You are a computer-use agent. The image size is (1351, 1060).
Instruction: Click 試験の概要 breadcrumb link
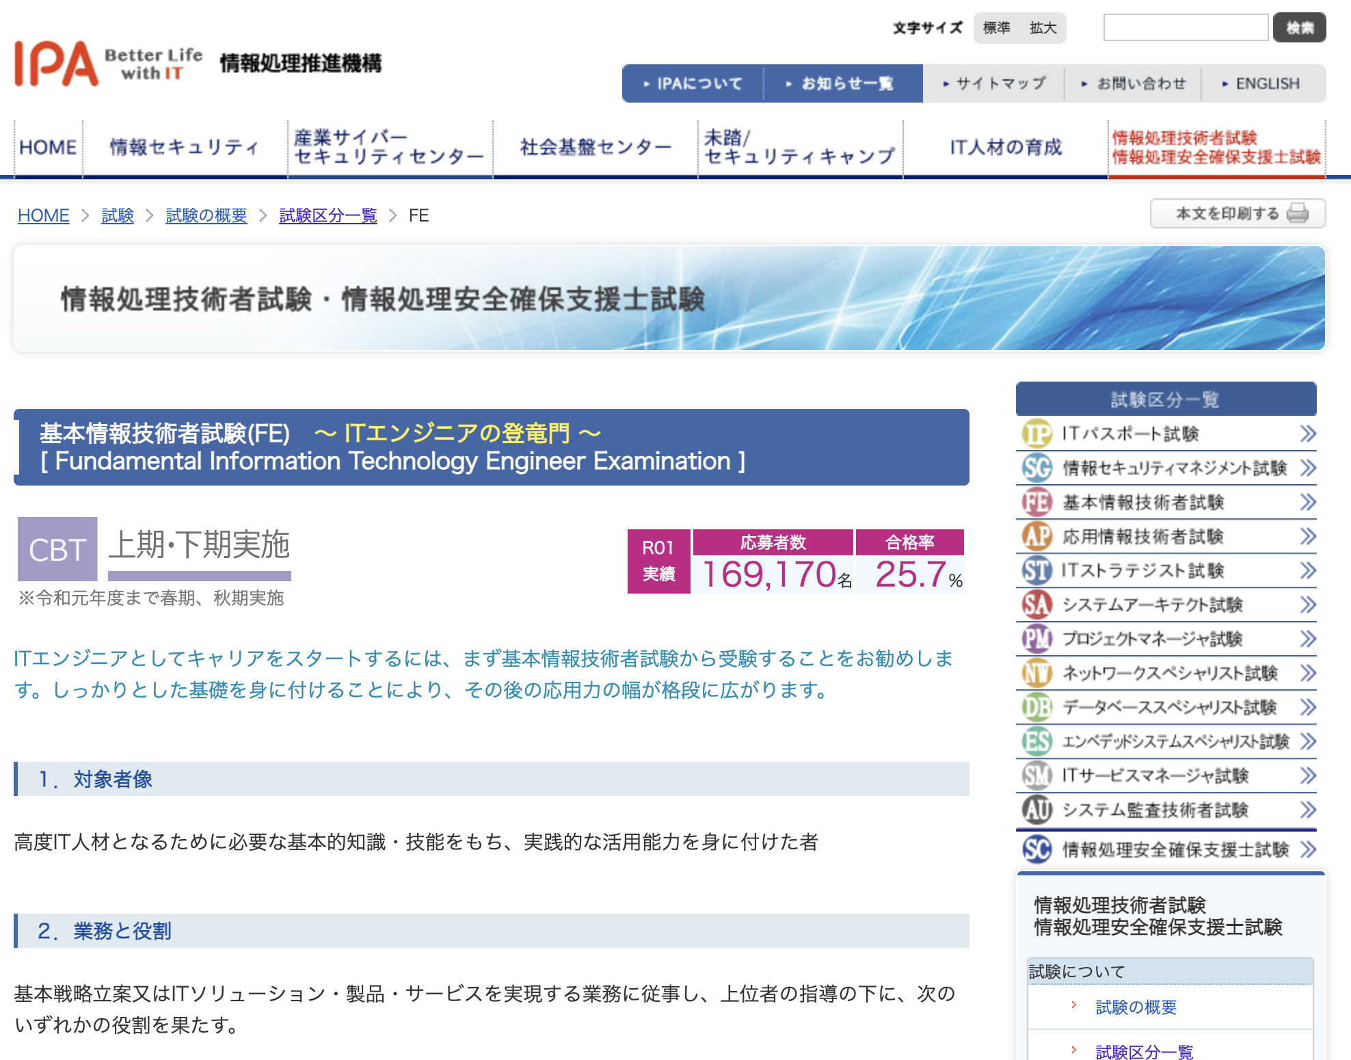pos(206,216)
